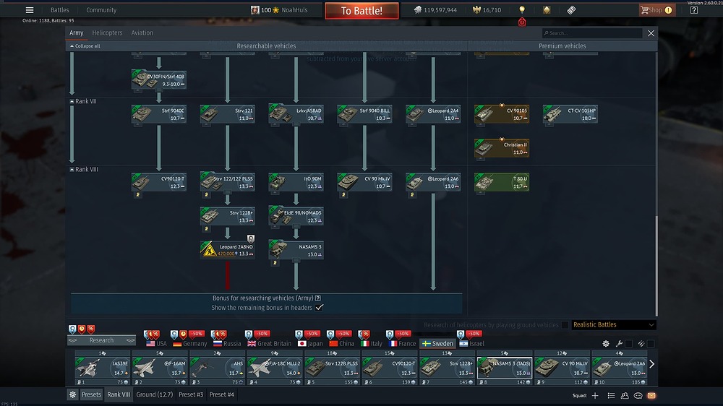Open the Presets button
Screen dimensions: 723x406
pos(91,395)
